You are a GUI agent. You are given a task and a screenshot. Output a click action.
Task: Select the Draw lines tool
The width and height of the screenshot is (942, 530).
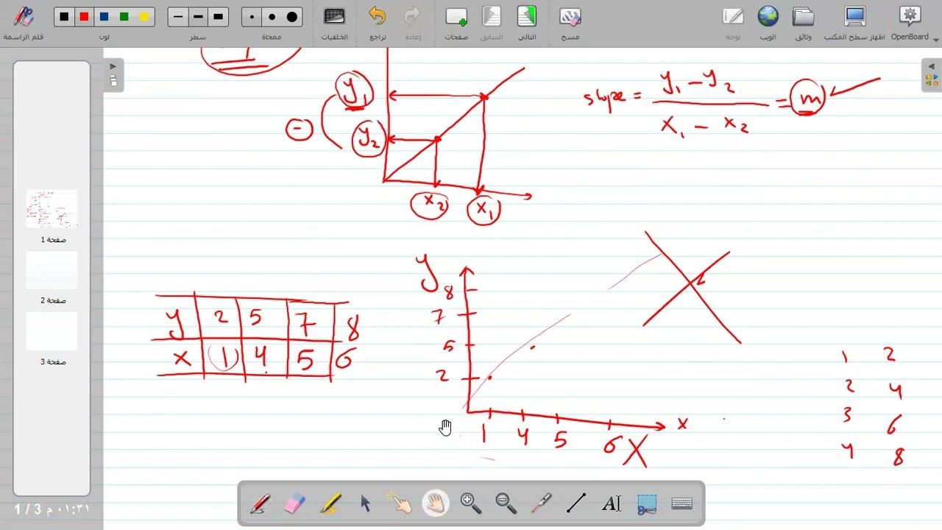pos(576,504)
